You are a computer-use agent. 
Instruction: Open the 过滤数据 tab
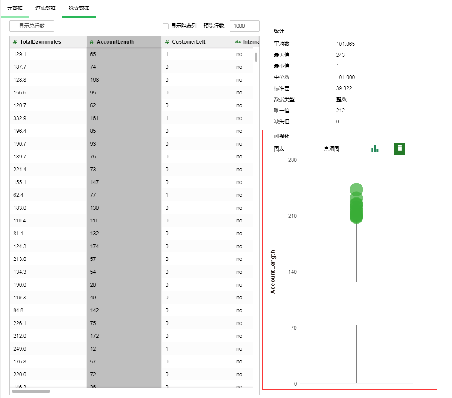[x=46, y=8]
